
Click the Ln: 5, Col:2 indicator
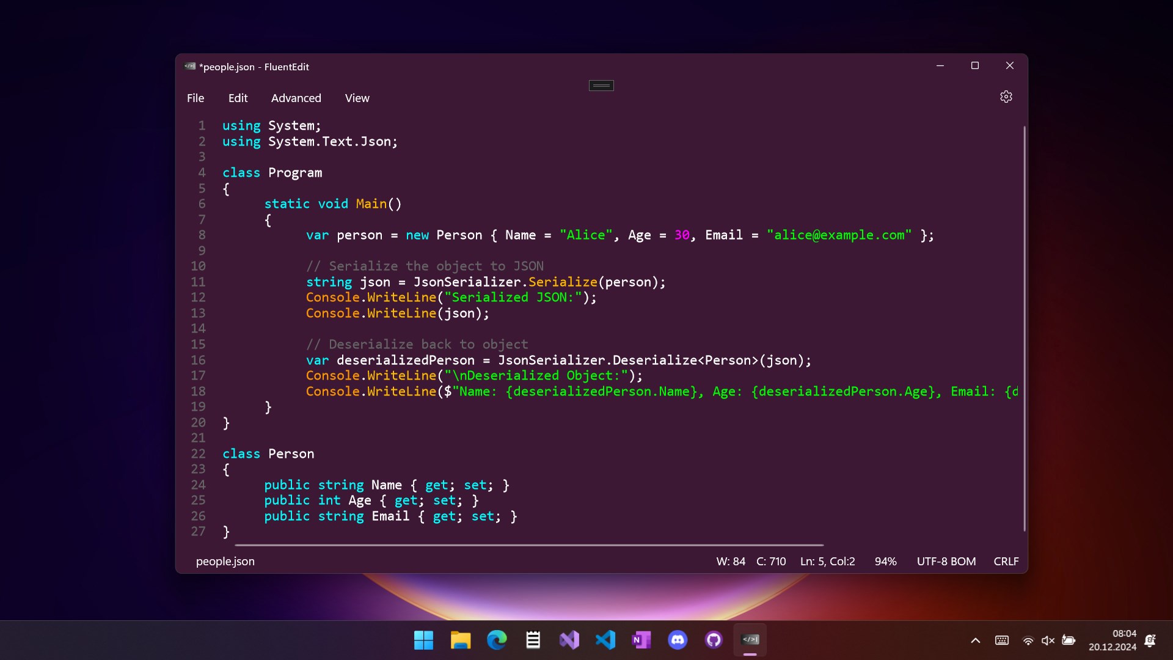[827, 561]
